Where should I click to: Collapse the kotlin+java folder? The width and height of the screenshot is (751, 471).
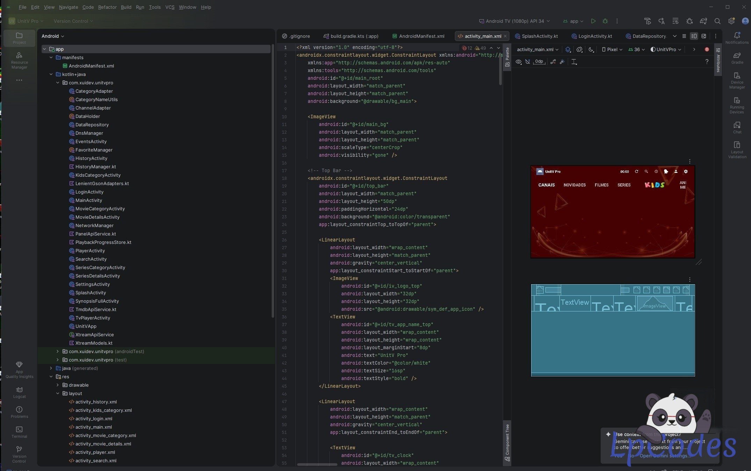[x=51, y=74]
